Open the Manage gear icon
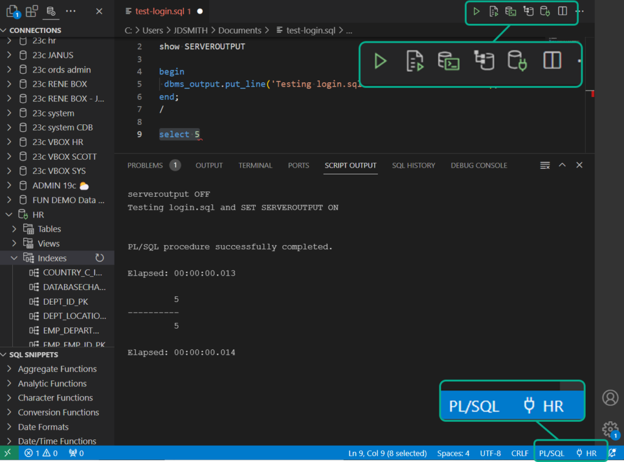 609,428
